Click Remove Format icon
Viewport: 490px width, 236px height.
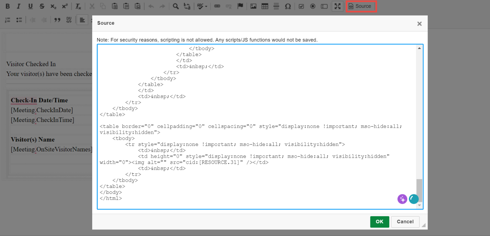tap(78, 6)
